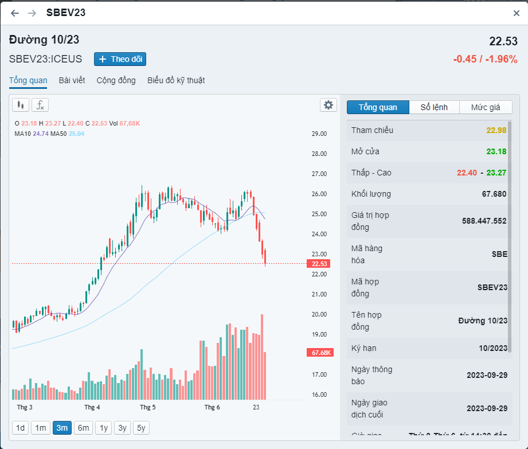Switch to the Bài viết tab
The height and width of the screenshot is (449, 528).
[72, 80]
